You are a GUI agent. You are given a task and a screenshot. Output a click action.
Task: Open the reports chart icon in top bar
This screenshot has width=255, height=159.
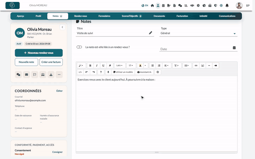tap(186, 5)
